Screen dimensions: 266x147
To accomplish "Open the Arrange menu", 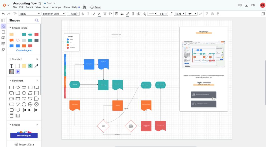I will click(x=56, y=7).
